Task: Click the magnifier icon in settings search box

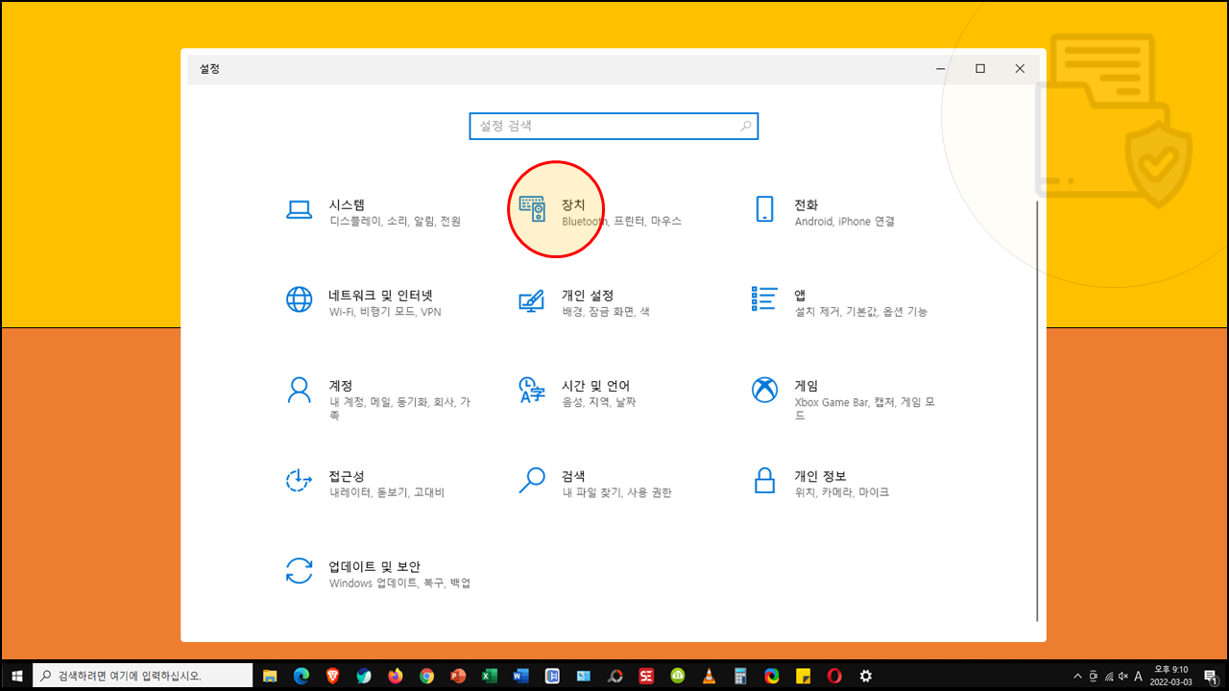Action: tap(745, 126)
